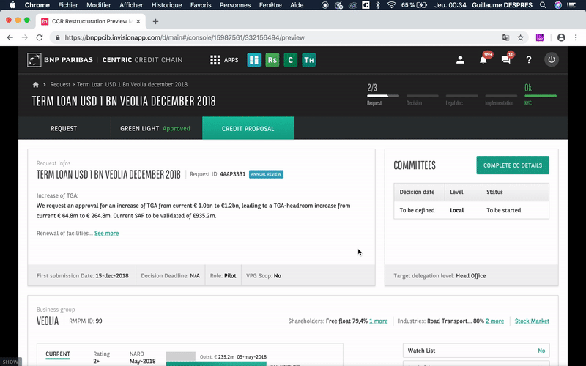586x366 pixels.
Task: Open the Rs app icon
Action: pos(272,60)
